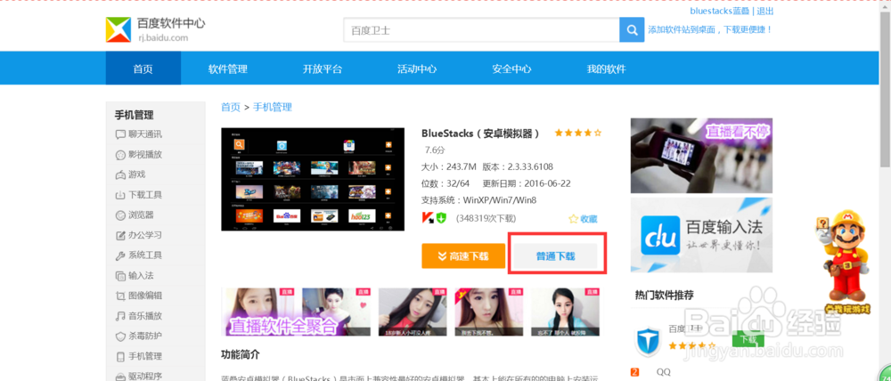The image size is (891, 381).
Task: Click the sidebar 手机管理 phone icon
Action: coord(120,356)
